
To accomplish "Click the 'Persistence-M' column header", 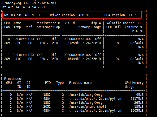I will point(48,23).
